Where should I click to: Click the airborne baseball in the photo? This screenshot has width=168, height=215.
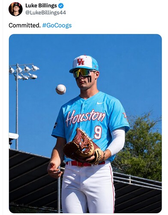click(61, 89)
